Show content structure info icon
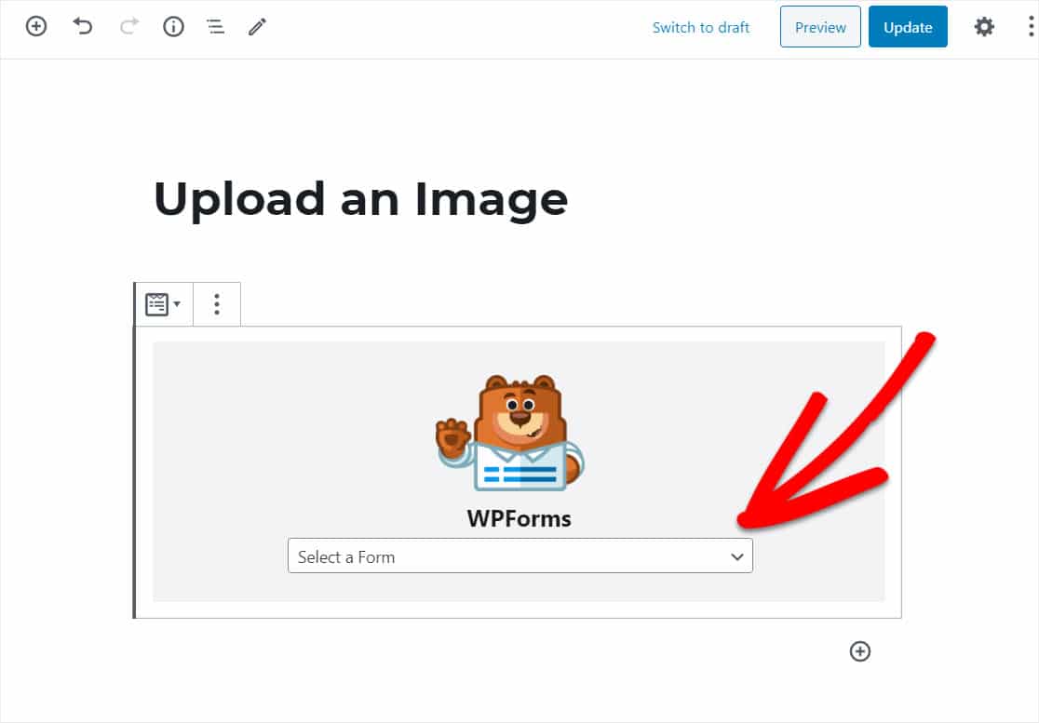Viewport: 1039px width, 723px height. coord(173,26)
